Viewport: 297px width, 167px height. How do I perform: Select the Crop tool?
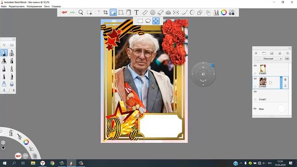(105, 13)
